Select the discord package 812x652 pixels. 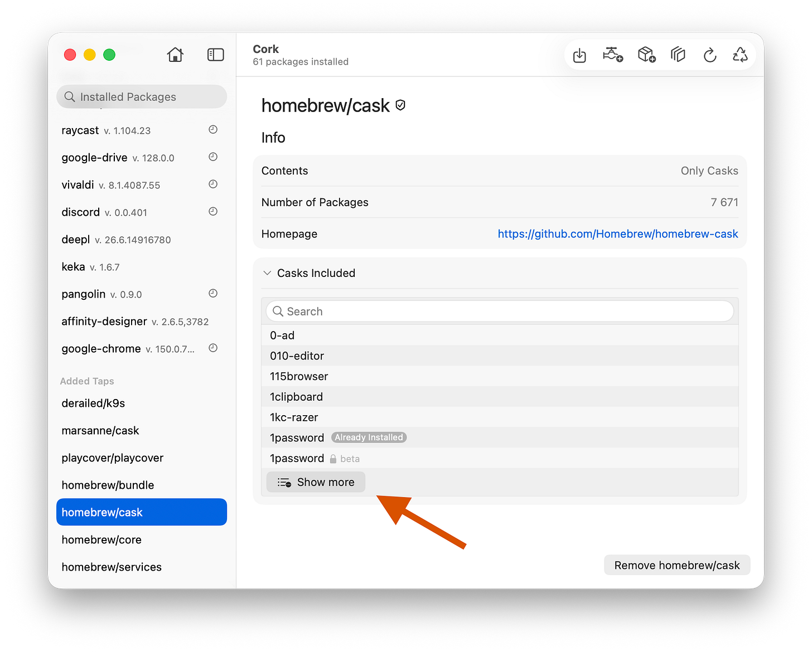[142, 212]
